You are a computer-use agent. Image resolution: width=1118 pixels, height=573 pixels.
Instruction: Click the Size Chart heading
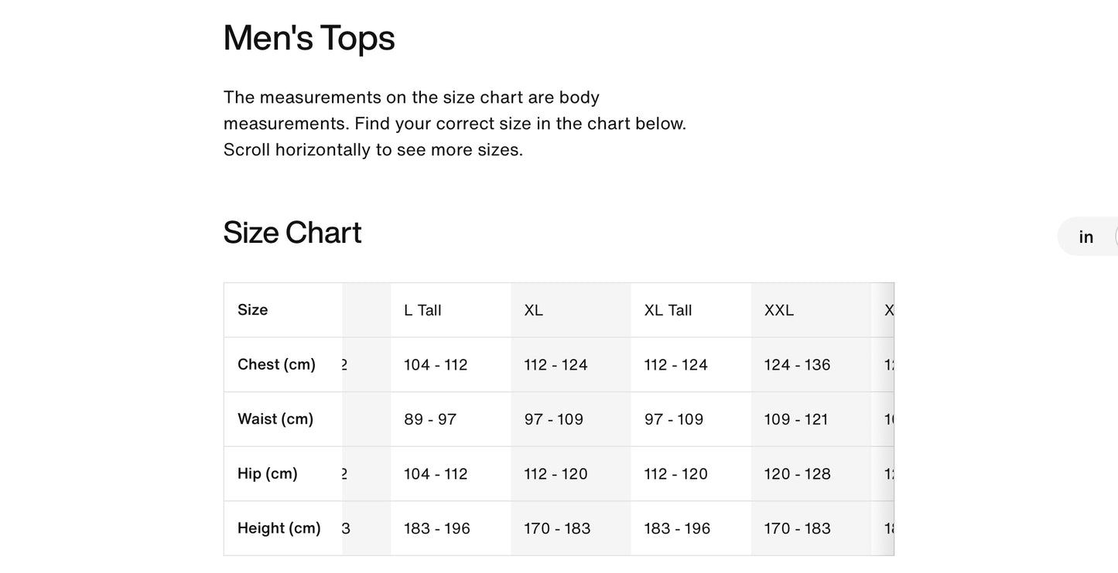pos(292,233)
